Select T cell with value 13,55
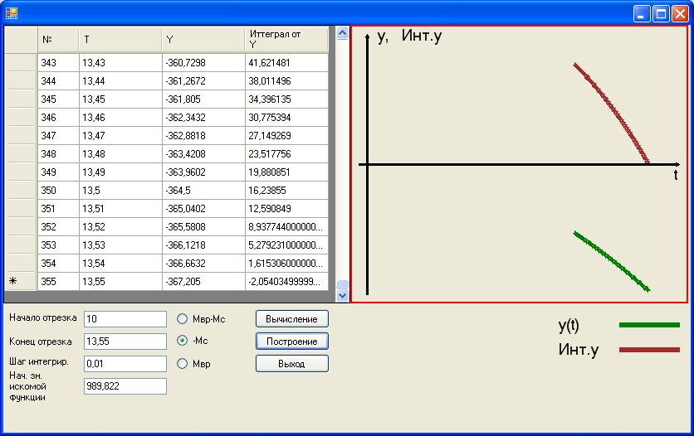This screenshot has width=694, height=436. tap(120, 281)
